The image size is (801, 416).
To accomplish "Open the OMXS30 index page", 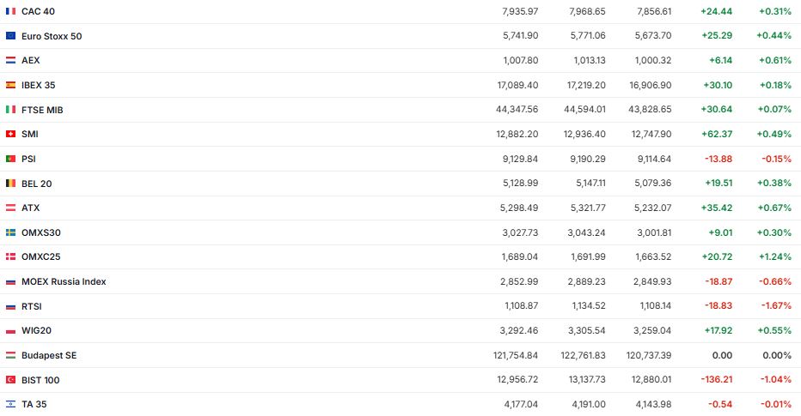I will pos(40,232).
